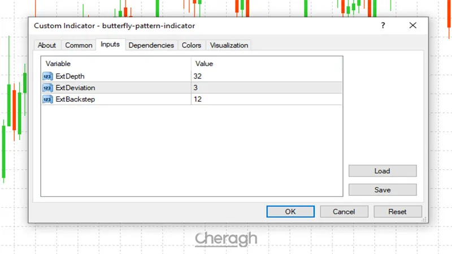Open the Colors tab
452x254 pixels.
click(192, 46)
